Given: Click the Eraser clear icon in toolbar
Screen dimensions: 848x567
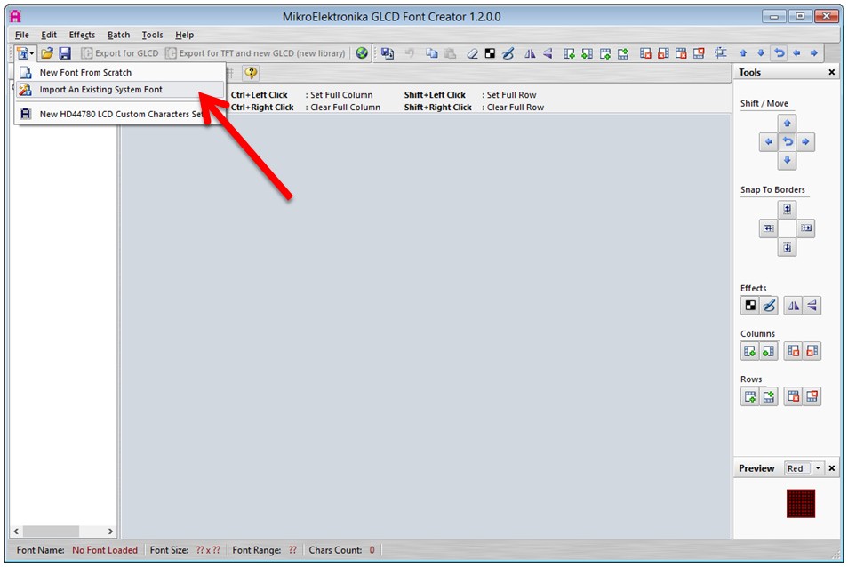Looking at the screenshot, I should tap(472, 53).
